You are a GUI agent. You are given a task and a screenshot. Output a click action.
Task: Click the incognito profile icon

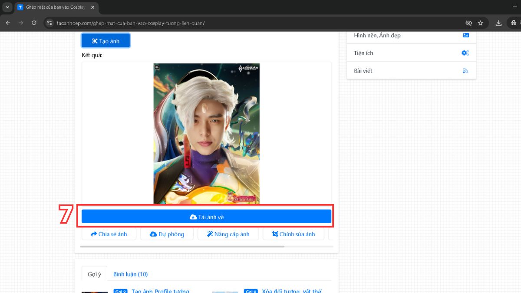point(514,23)
